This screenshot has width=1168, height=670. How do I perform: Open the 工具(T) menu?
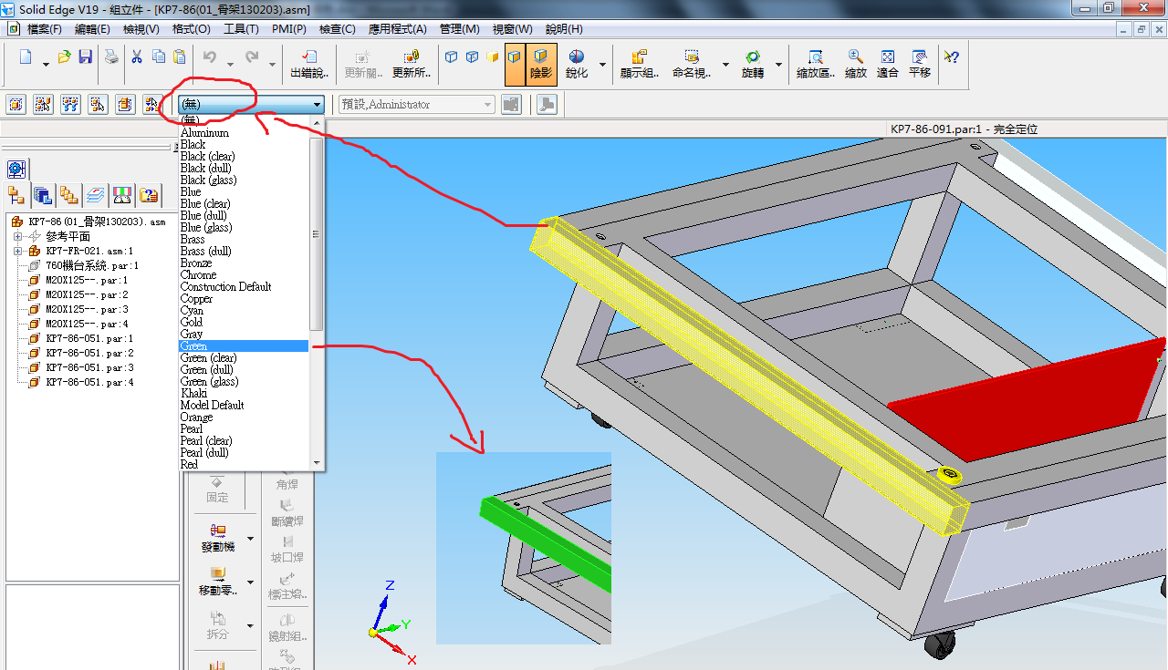tap(241, 29)
